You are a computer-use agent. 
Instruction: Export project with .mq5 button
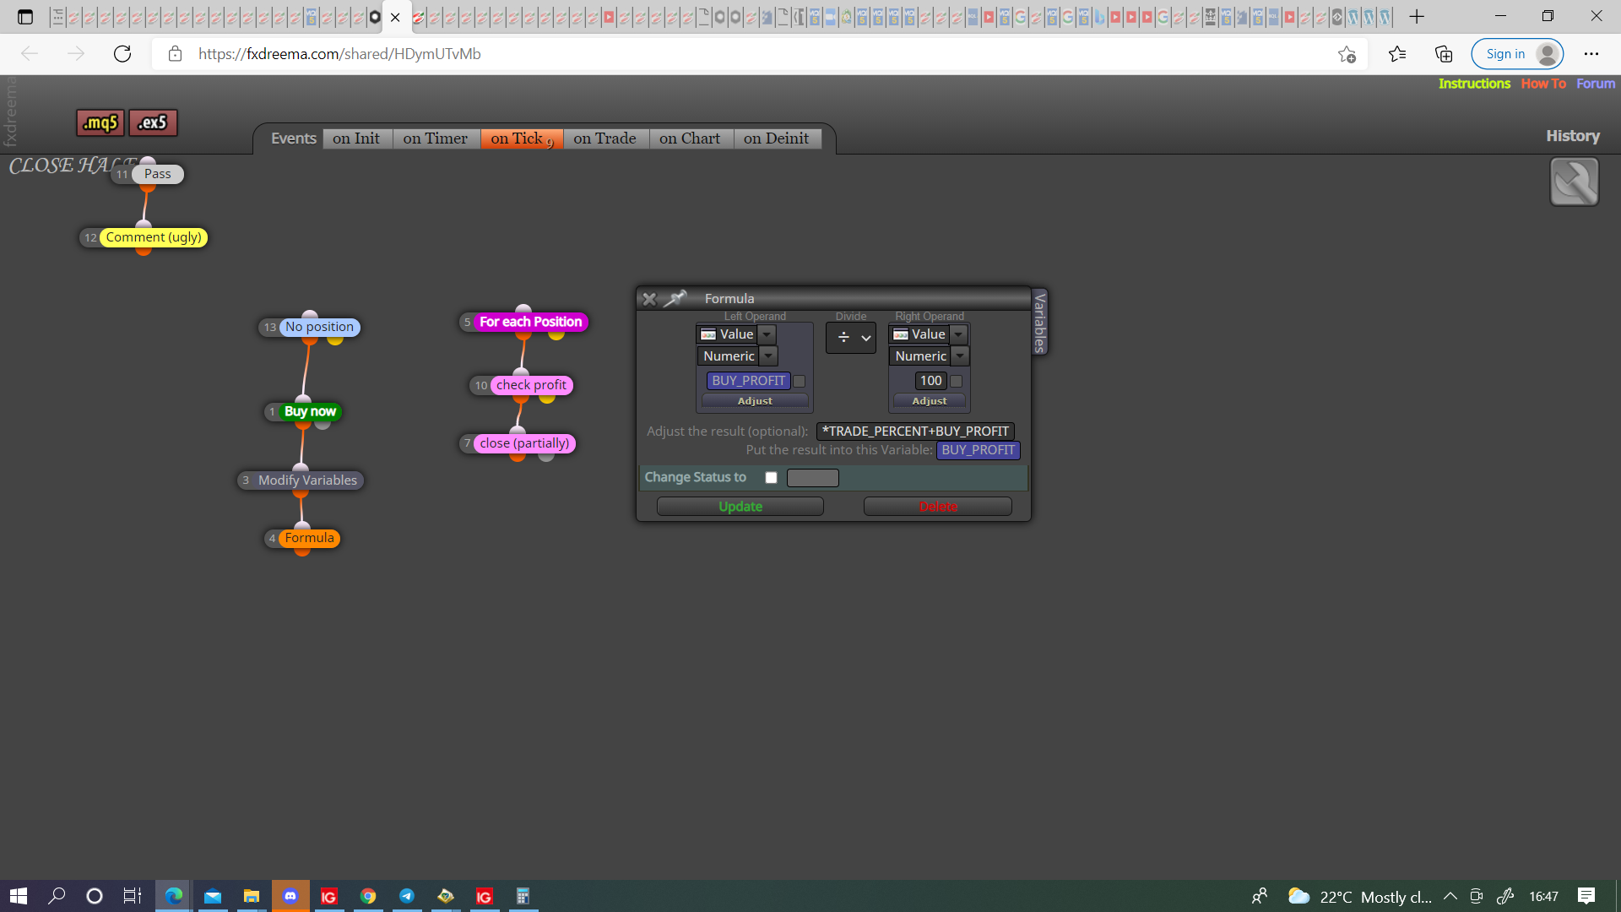(x=100, y=122)
